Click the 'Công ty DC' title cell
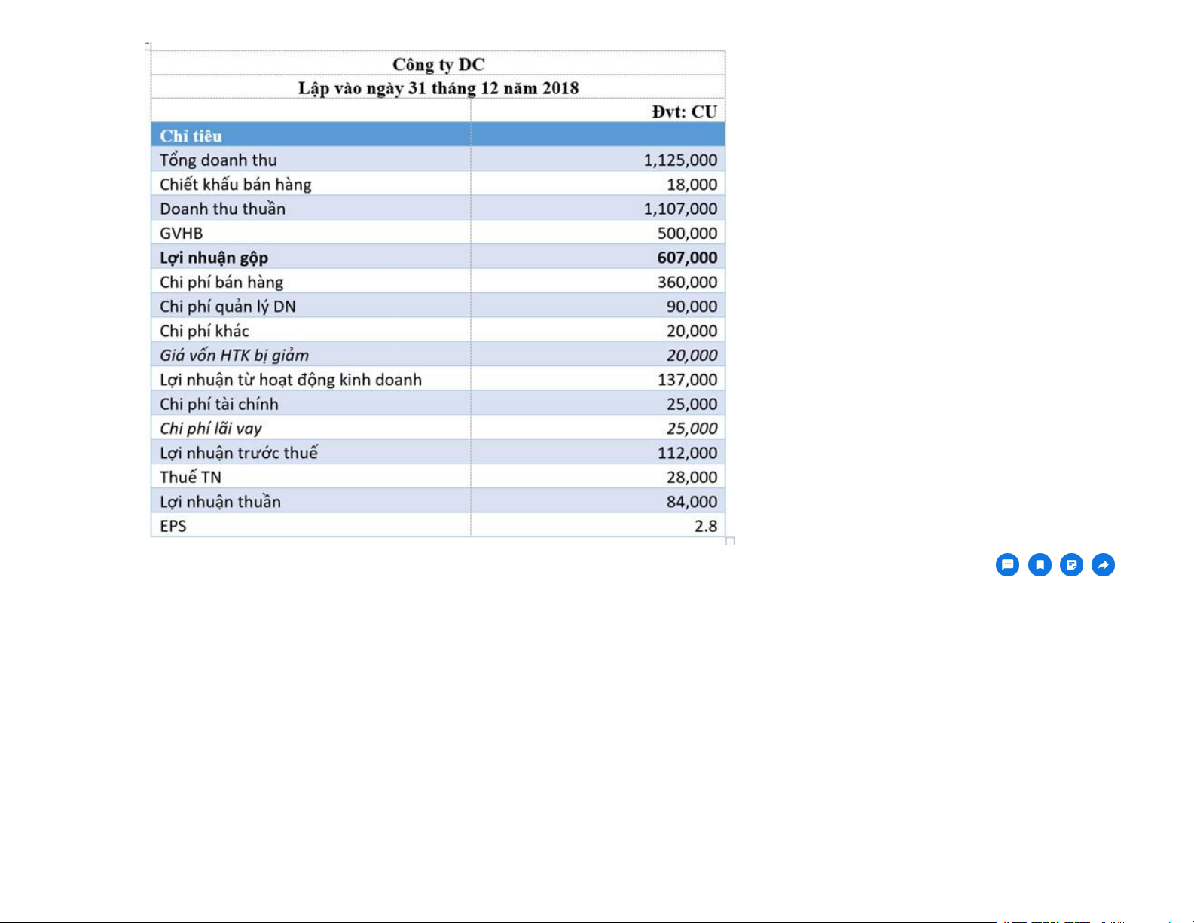 tap(438, 64)
